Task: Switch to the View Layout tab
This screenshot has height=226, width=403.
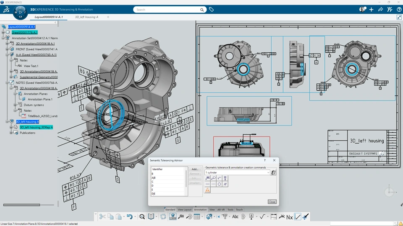Action: point(184,210)
